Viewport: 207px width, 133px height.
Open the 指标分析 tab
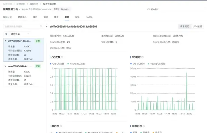point(7,17)
